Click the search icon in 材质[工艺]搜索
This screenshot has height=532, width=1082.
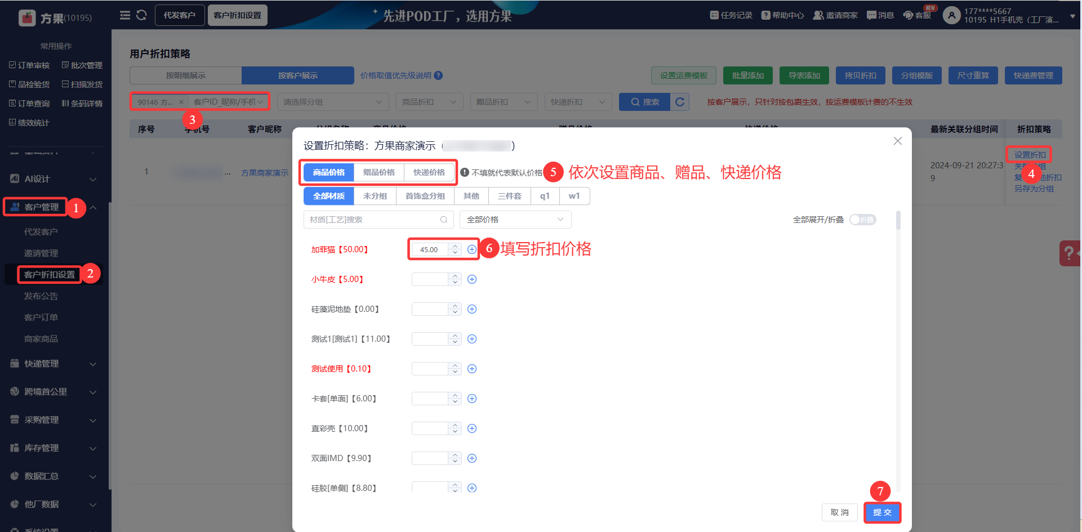click(444, 220)
